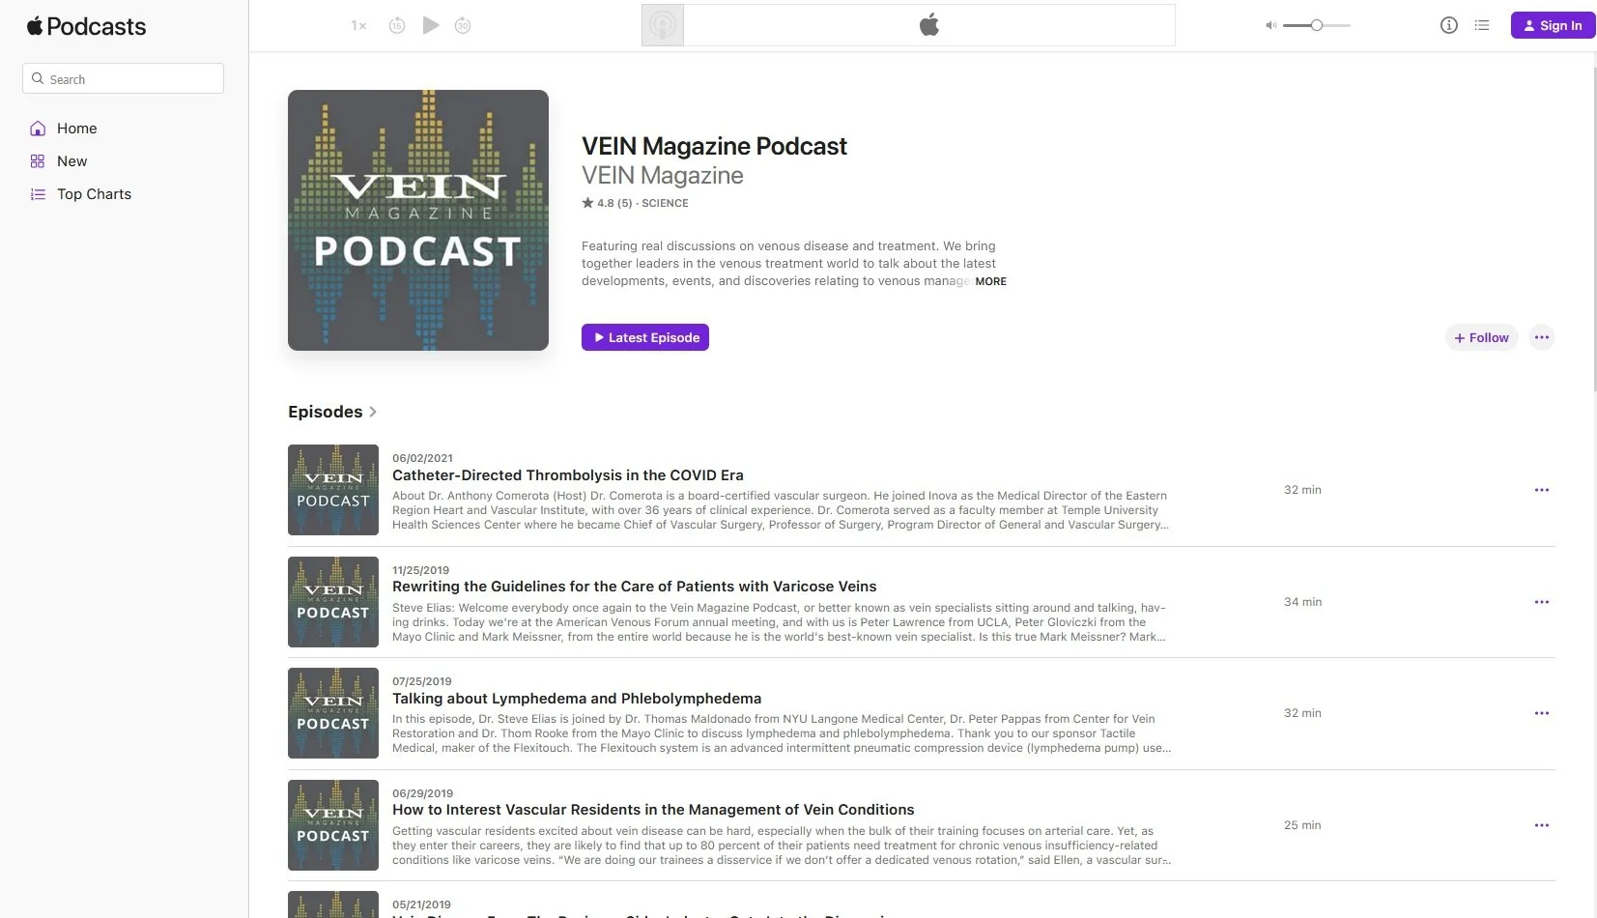Click the 07/25/2019 episode date

421,681
